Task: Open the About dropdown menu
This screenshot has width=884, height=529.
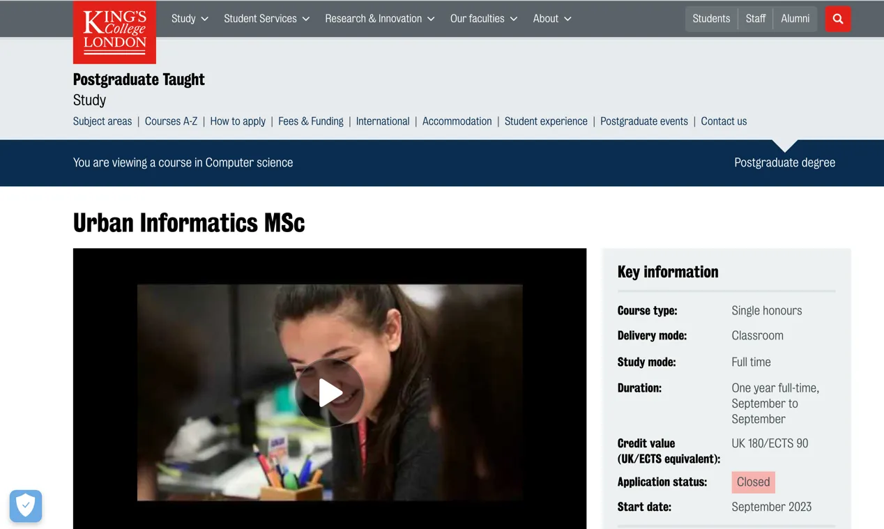Action: [x=551, y=19]
